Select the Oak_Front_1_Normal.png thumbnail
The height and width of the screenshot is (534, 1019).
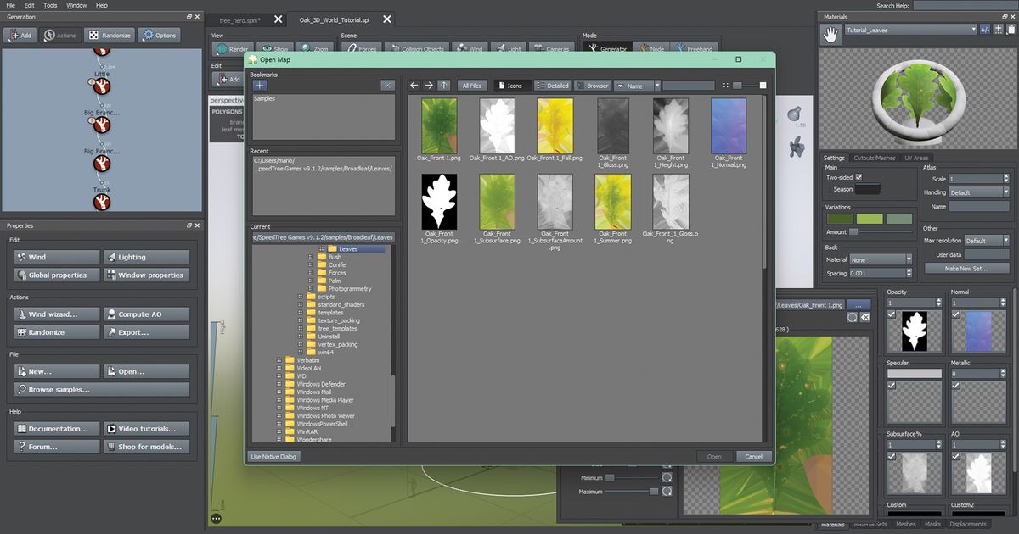tap(728, 127)
